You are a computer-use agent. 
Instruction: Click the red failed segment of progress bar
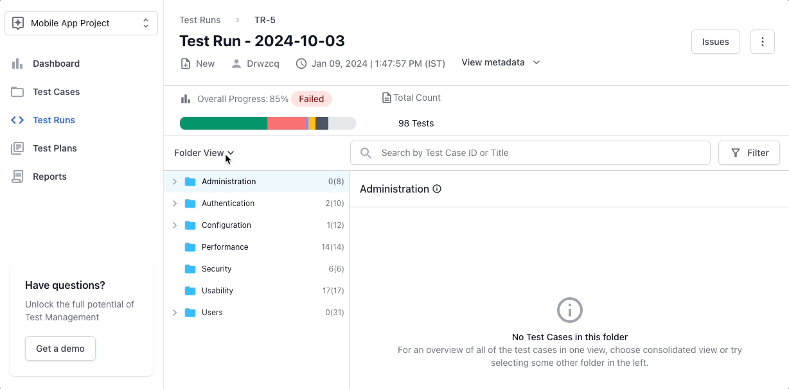click(x=287, y=123)
